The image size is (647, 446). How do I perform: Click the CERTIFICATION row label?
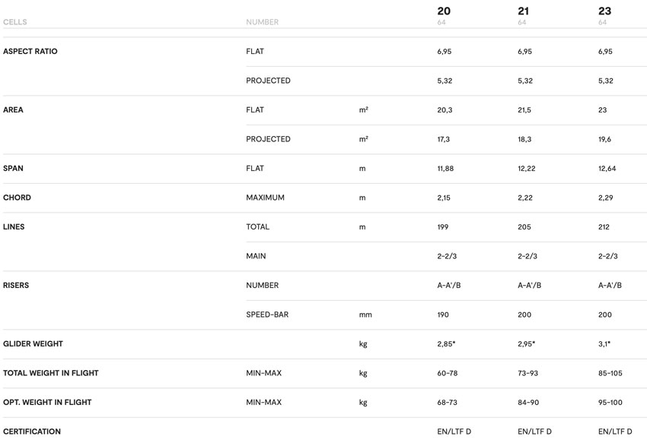click(x=32, y=432)
